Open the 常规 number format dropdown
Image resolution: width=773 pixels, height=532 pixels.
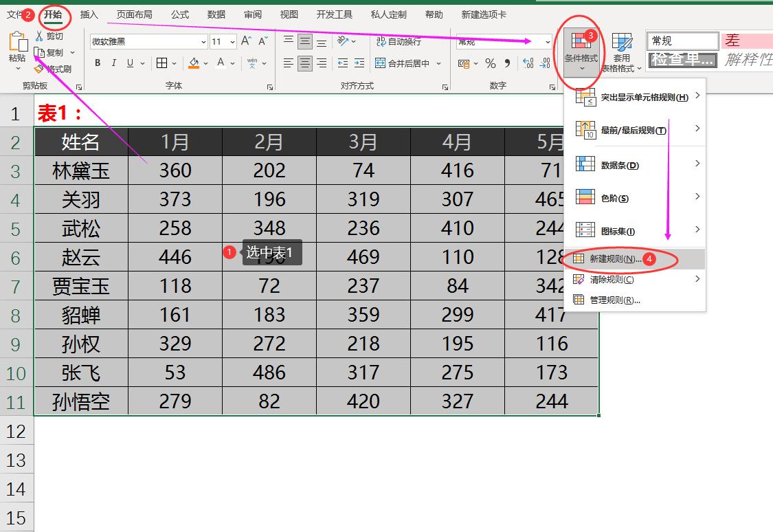pyautogui.click(x=548, y=42)
